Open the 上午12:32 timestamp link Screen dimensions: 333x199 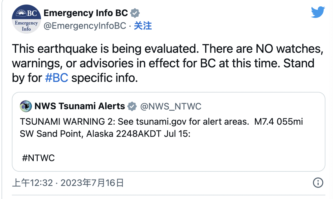[33, 183]
